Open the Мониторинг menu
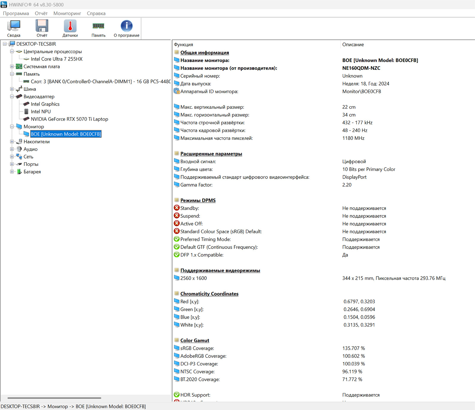475x410 pixels. click(67, 13)
